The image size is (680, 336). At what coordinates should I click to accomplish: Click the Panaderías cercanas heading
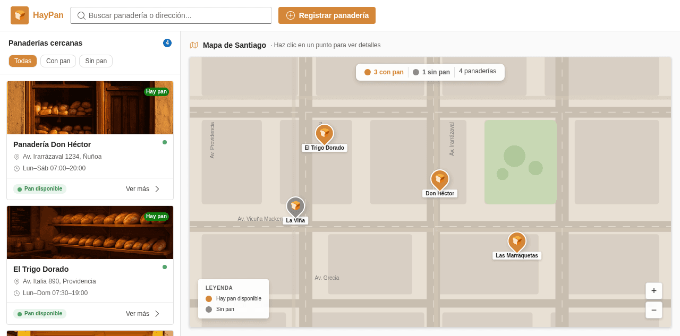[x=46, y=43]
